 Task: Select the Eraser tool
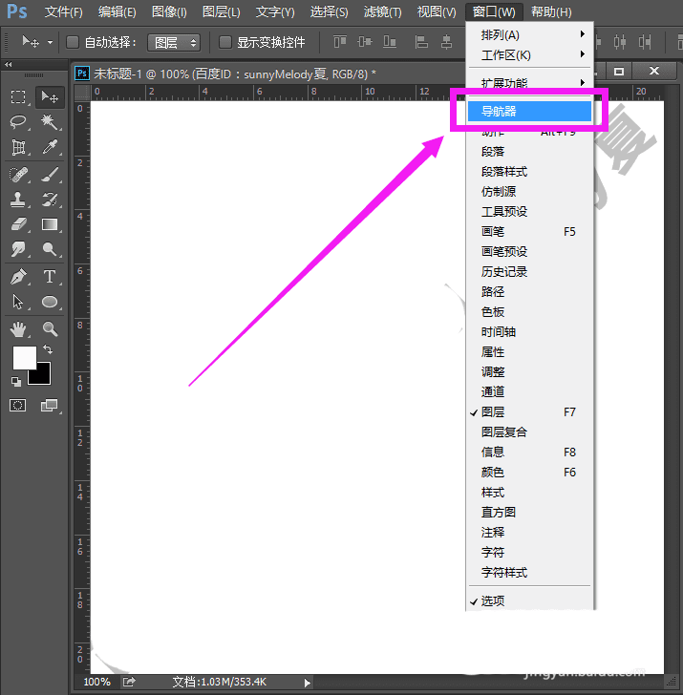[x=18, y=224]
